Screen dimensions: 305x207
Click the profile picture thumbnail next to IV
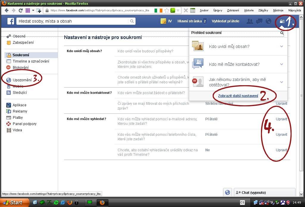164,21
